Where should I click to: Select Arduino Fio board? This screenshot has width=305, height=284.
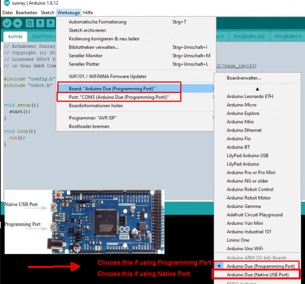click(258, 139)
